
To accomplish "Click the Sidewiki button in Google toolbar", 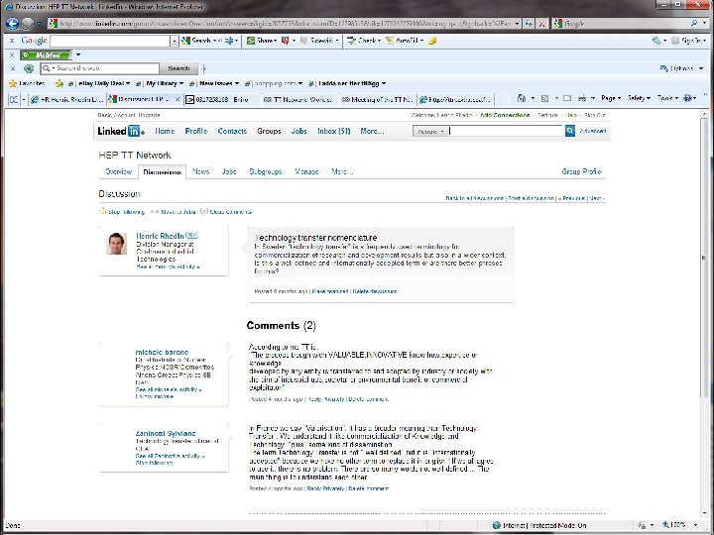I will pyautogui.click(x=319, y=41).
